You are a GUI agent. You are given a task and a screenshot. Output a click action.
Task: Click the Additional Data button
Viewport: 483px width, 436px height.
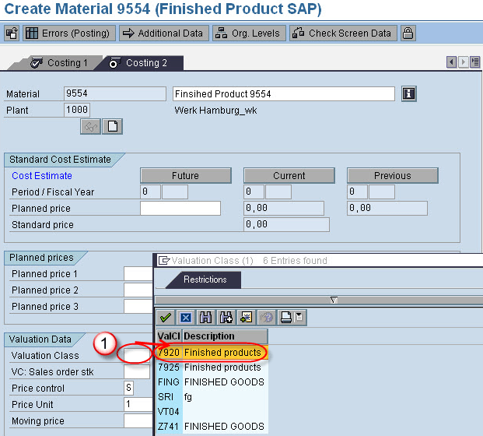coord(163,33)
